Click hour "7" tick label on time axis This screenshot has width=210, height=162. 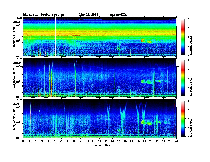click(68, 141)
